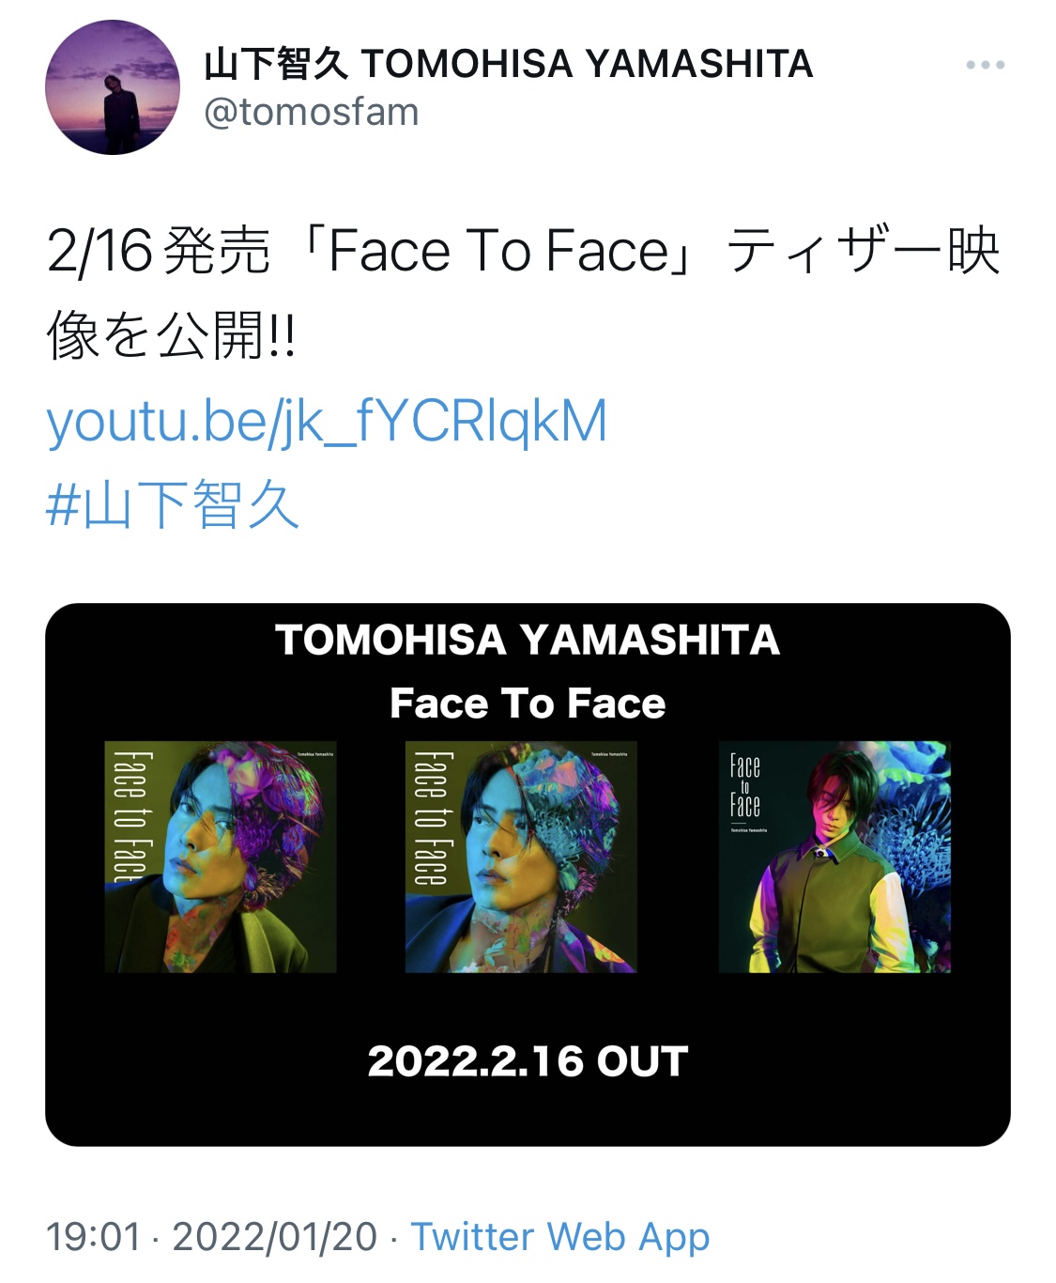Follow the youtu.be/jk_fYCRlqkM link
This screenshot has height=1283, width=1056.
[x=327, y=421]
